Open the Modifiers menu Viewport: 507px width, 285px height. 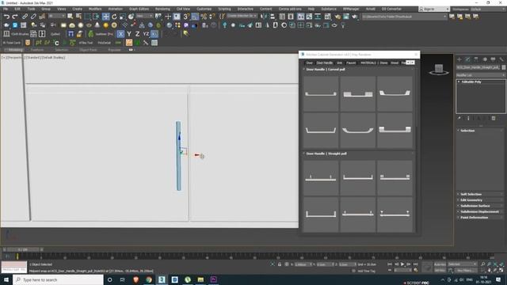coord(95,9)
